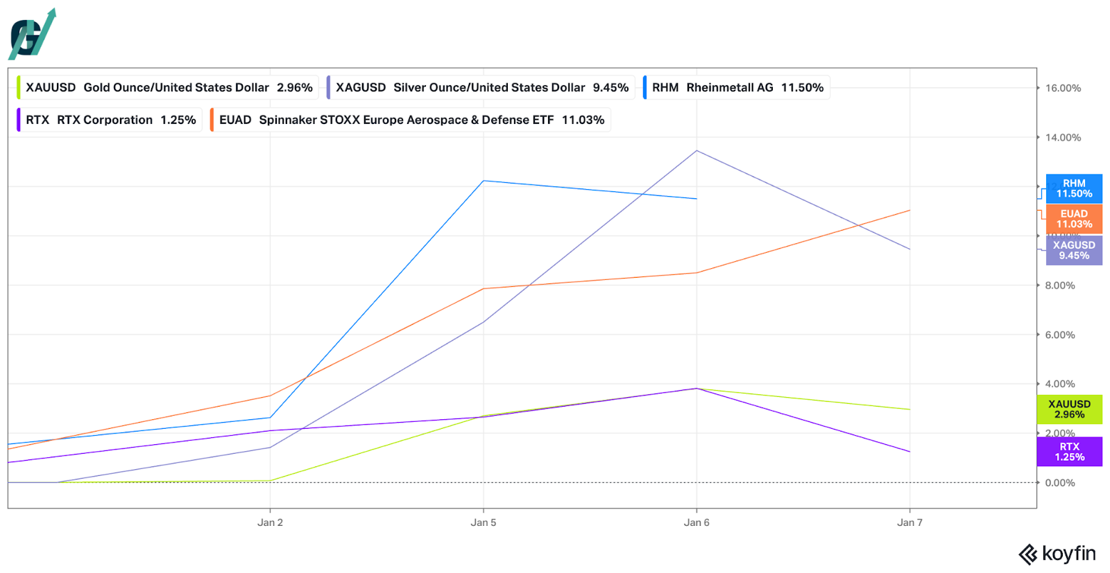Select the RTX Corporation legend entry
Image resolution: width=1110 pixels, height=573 pixels.
tap(109, 120)
